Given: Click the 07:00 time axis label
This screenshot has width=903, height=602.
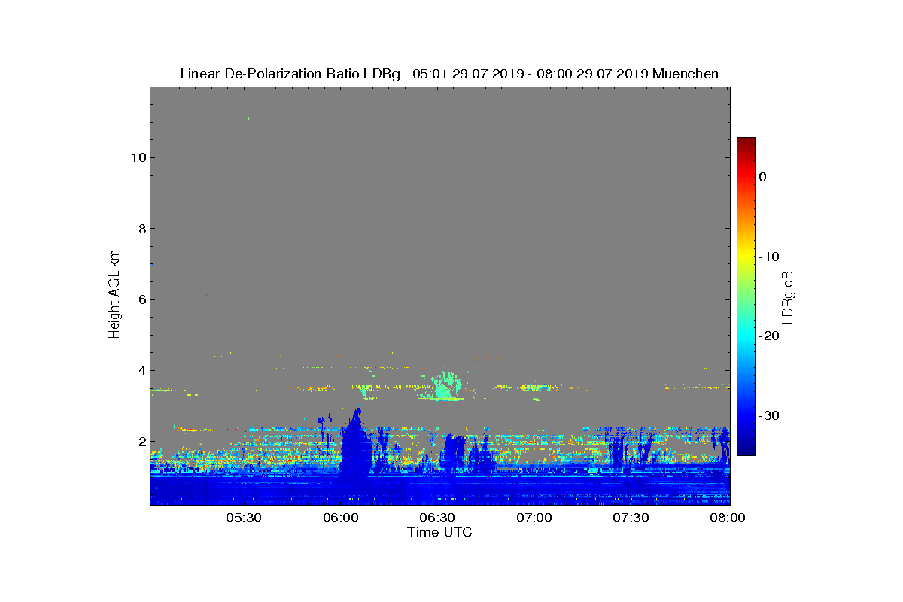Looking at the screenshot, I should tap(535, 518).
